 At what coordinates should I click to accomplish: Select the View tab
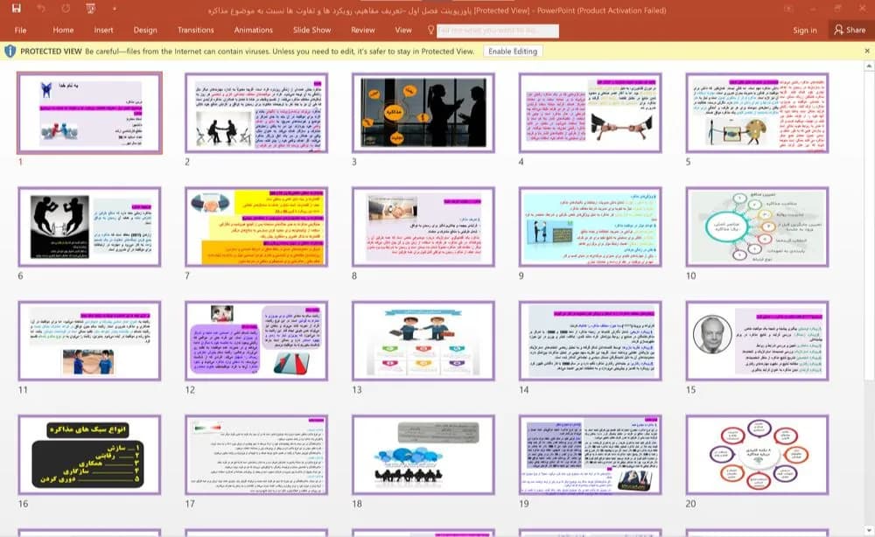tap(402, 30)
